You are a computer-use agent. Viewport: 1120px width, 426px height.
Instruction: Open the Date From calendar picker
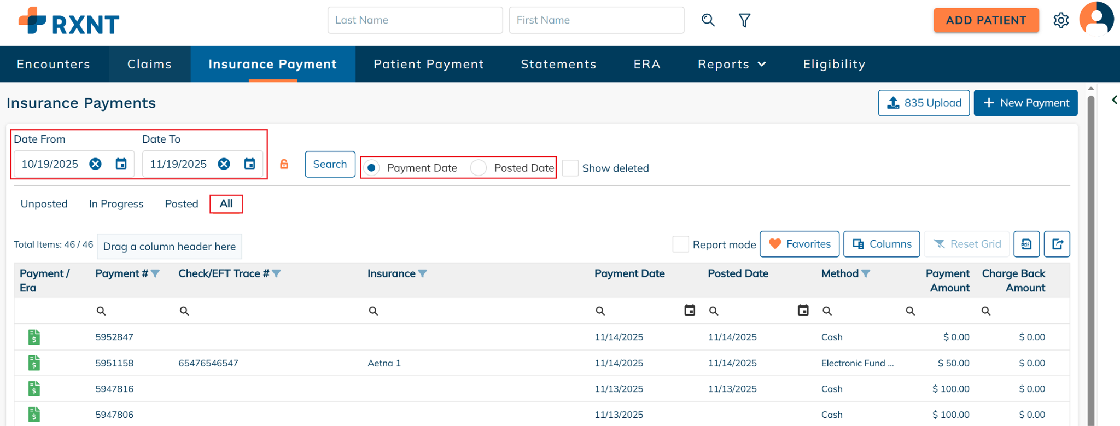[x=121, y=164]
